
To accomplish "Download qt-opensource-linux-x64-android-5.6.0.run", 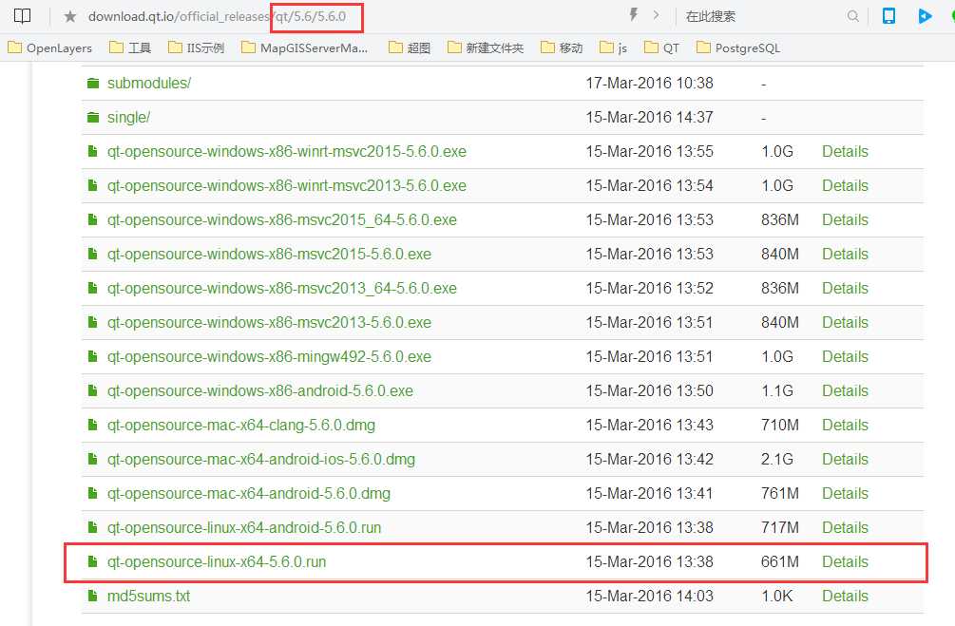I will [x=244, y=527].
